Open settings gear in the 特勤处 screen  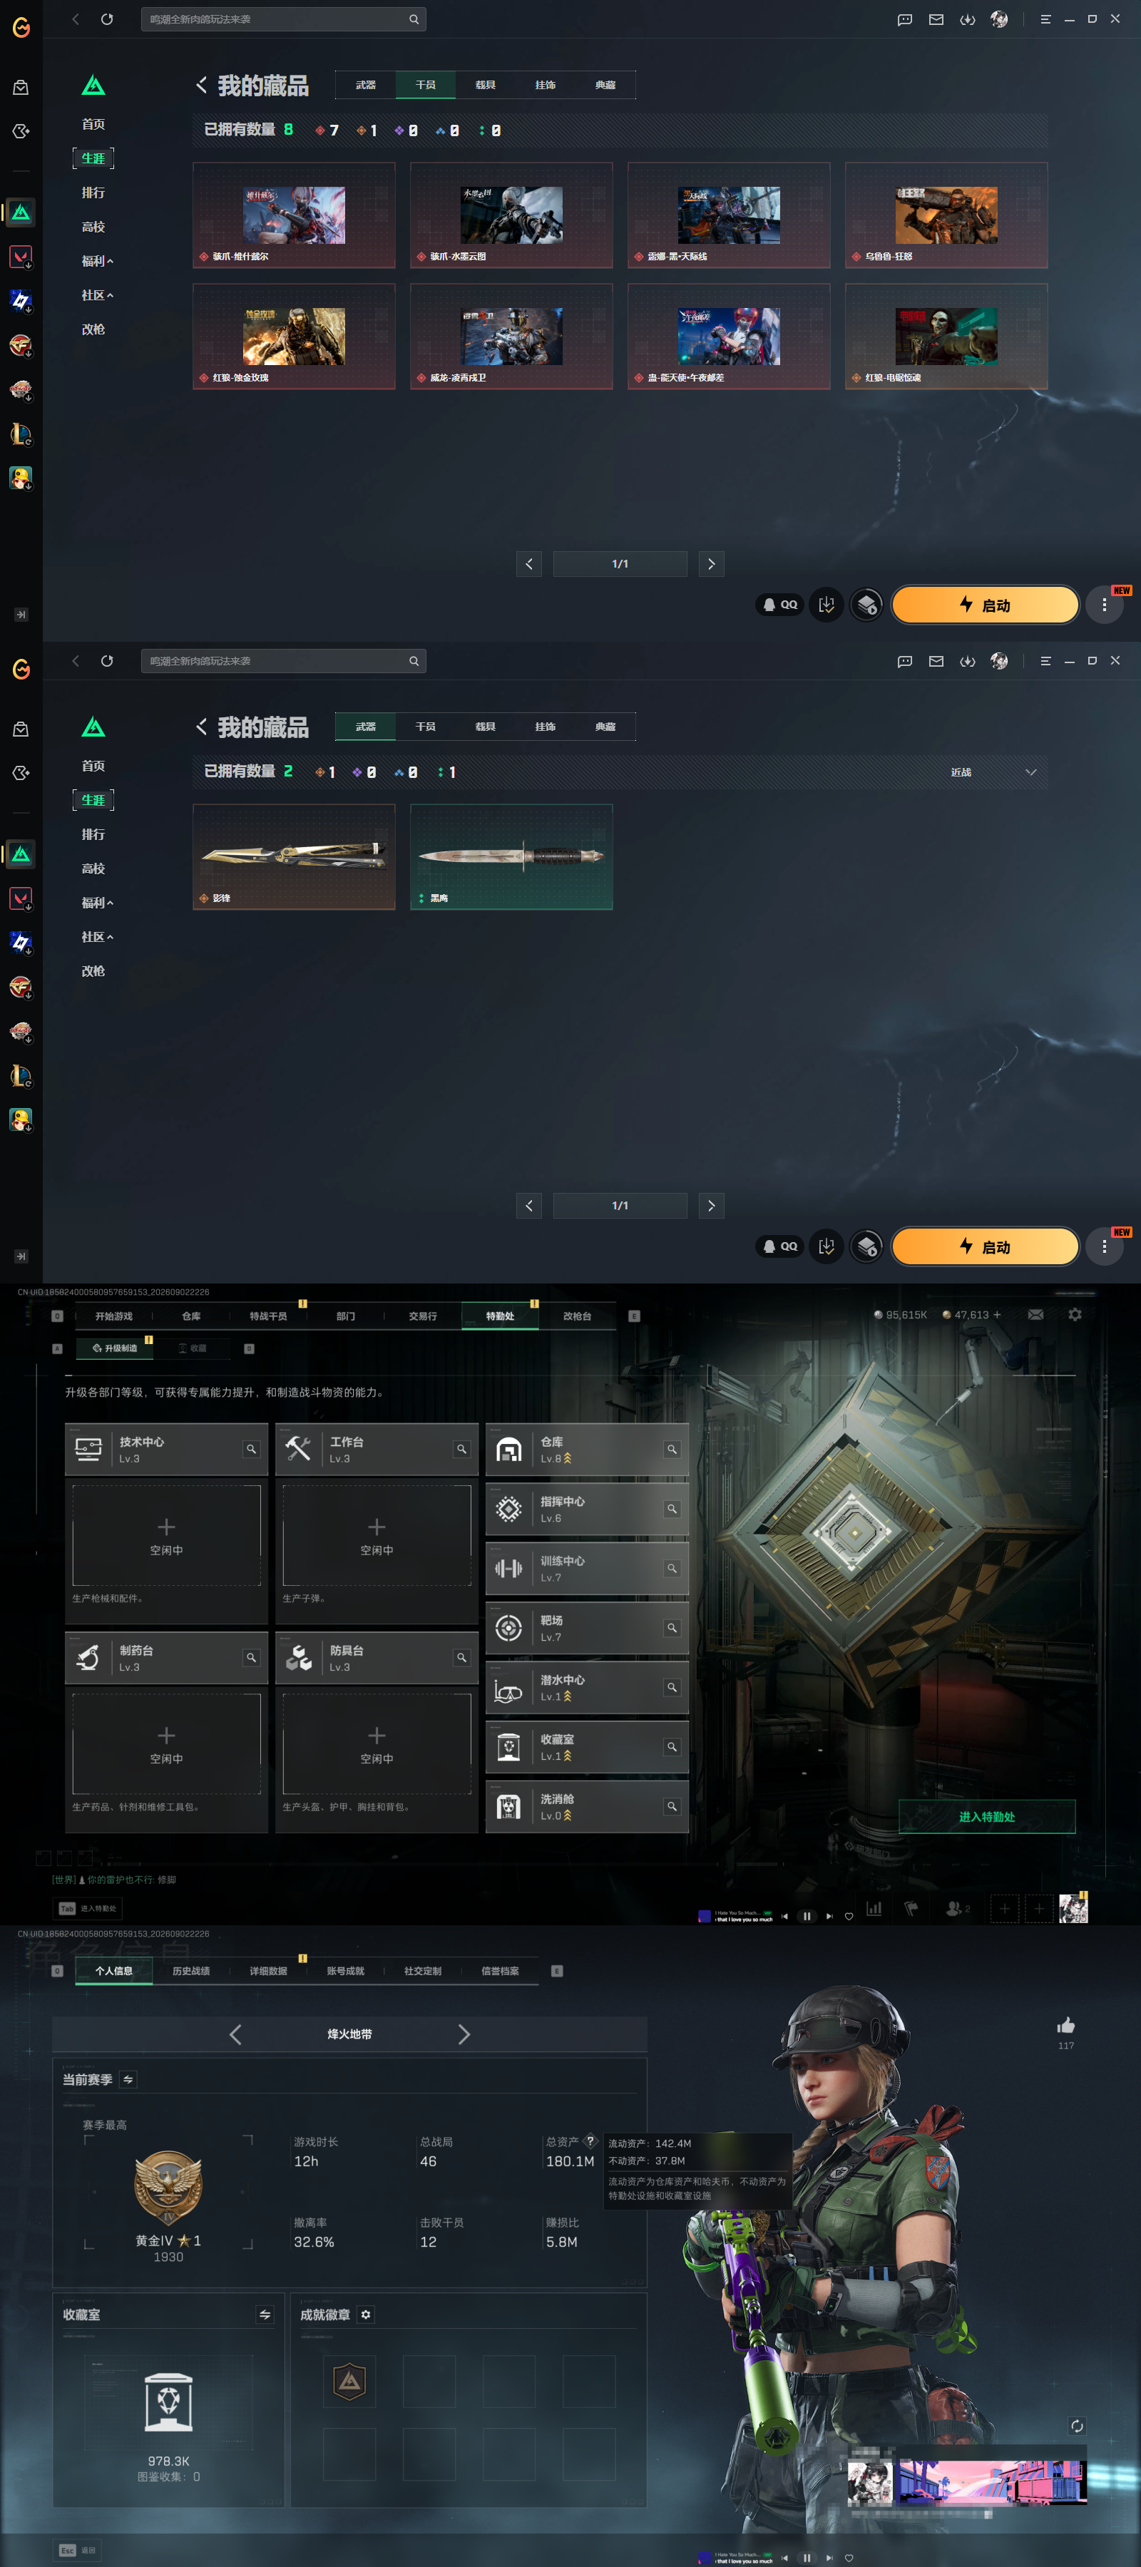tap(1075, 1314)
